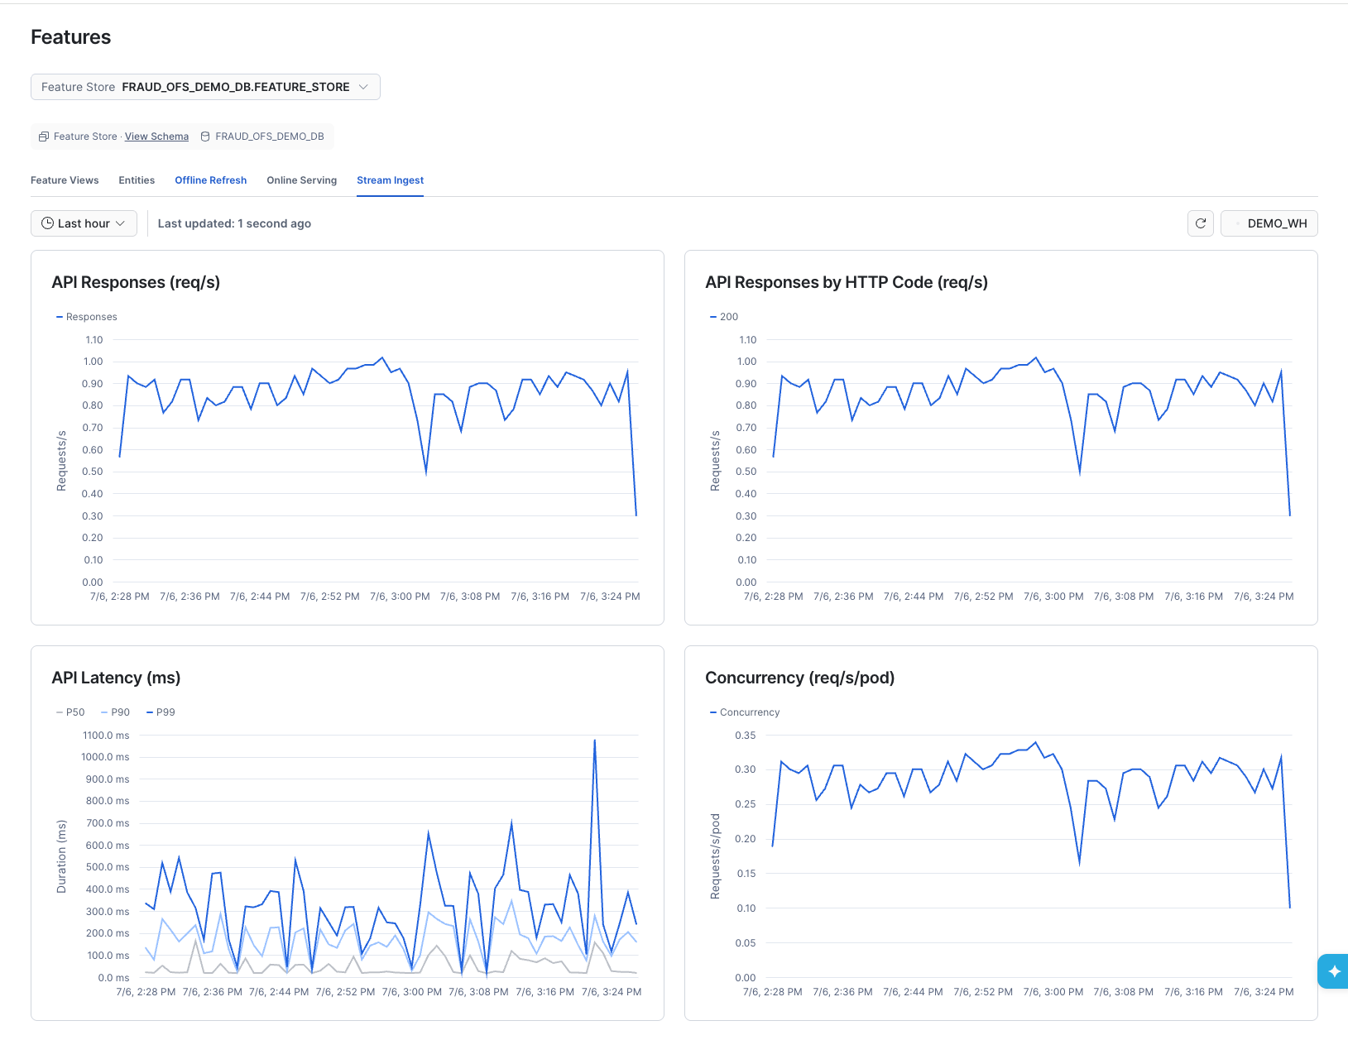Screen dimensions: 1348x1040
Task: Open the Offline Refresh tab
Action: [x=210, y=180]
